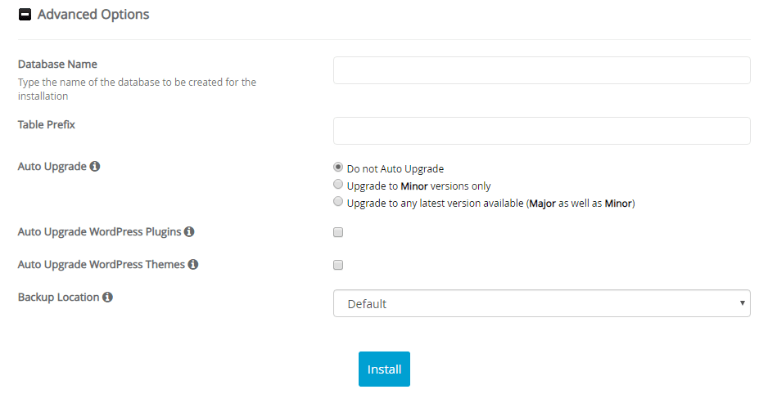This screenshot has height=394, width=777.
Task: Collapse the Advanced Options minus icon
Action: (x=25, y=15)
